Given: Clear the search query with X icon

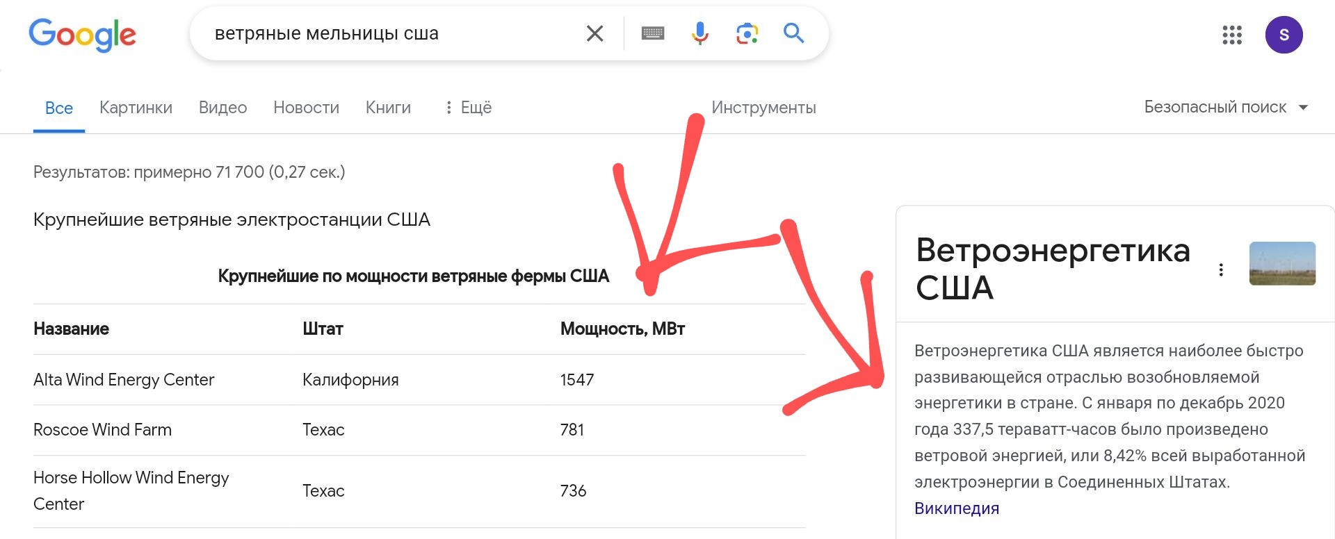Looking at the screenshot, I should [x=594, y=33].
